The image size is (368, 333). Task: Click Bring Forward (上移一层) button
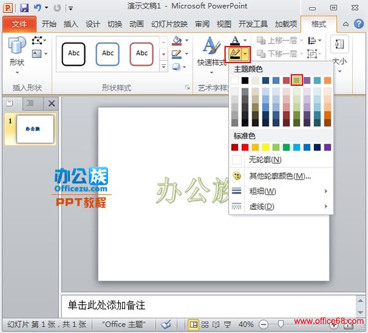click(x=277, y=40)
